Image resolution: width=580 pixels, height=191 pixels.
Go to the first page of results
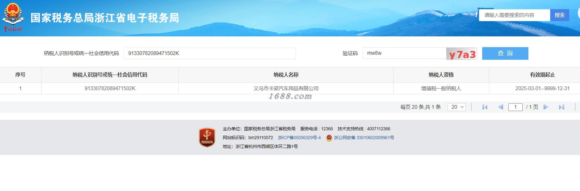click(x=485, y=107)
